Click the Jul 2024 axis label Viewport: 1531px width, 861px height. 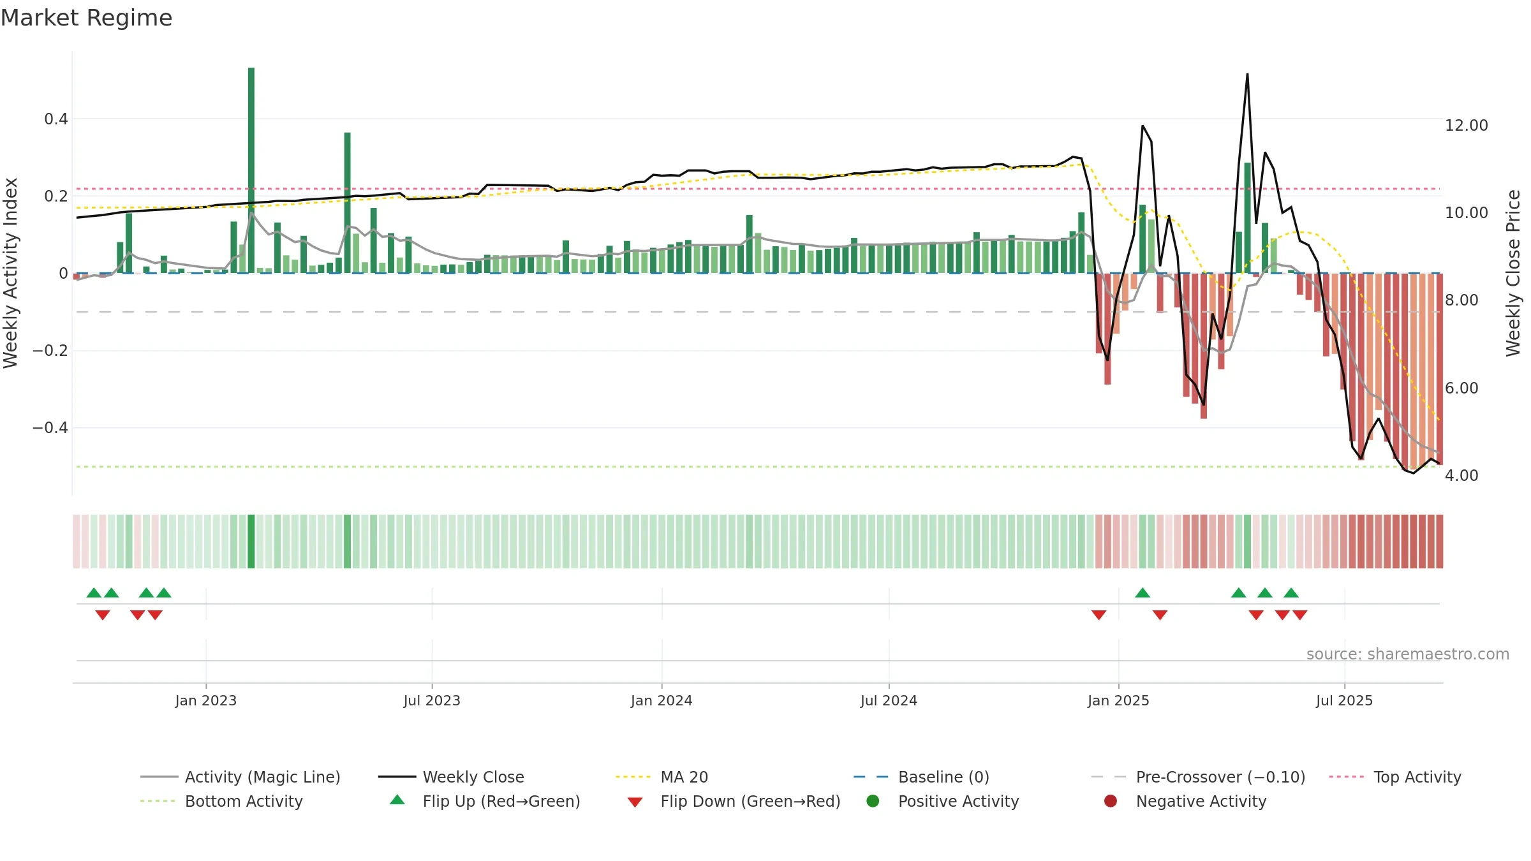[x=889, y=701]
